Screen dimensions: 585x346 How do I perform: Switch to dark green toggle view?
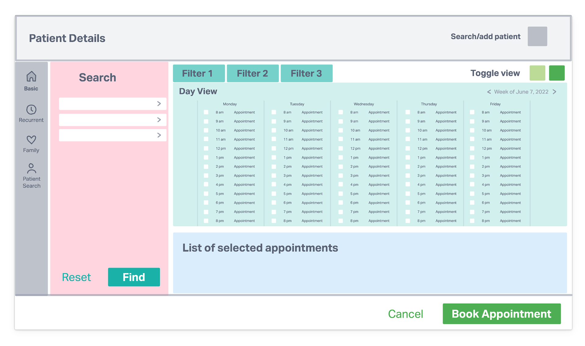(557, 73)
